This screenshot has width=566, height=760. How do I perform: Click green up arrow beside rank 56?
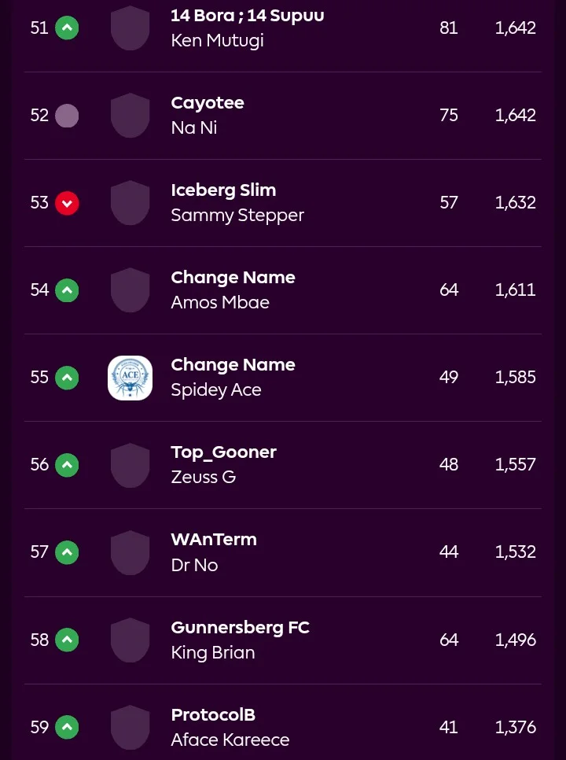point(67,465)
